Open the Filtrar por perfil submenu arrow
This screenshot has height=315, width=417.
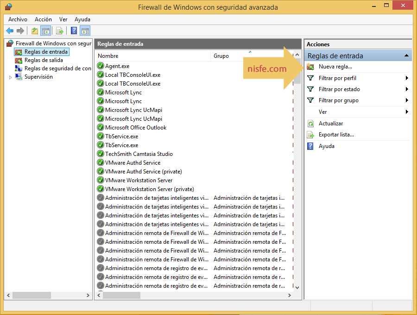coord(407,78)
